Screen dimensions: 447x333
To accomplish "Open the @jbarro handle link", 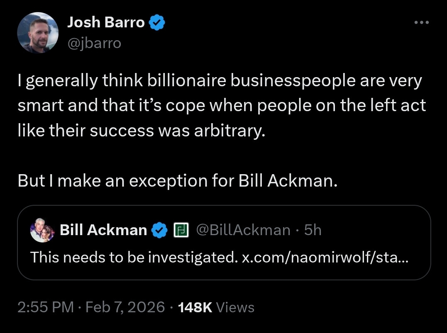I will [94, 43].
